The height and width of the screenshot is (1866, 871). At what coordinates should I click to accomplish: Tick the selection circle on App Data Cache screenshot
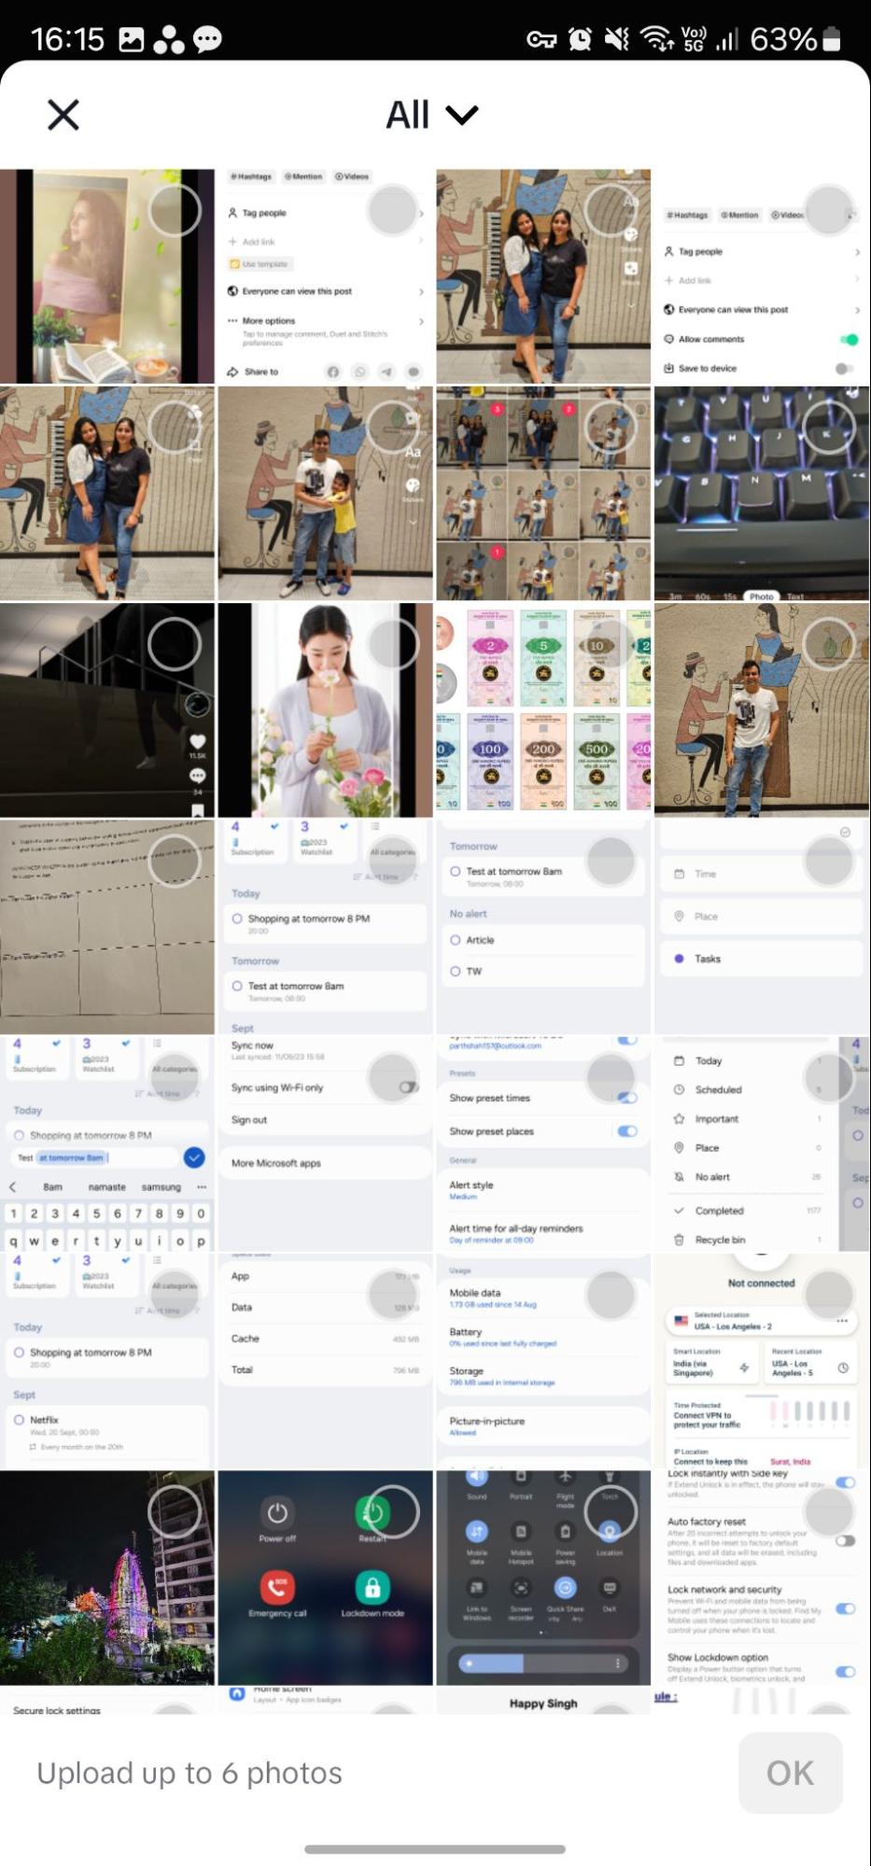393,1295
